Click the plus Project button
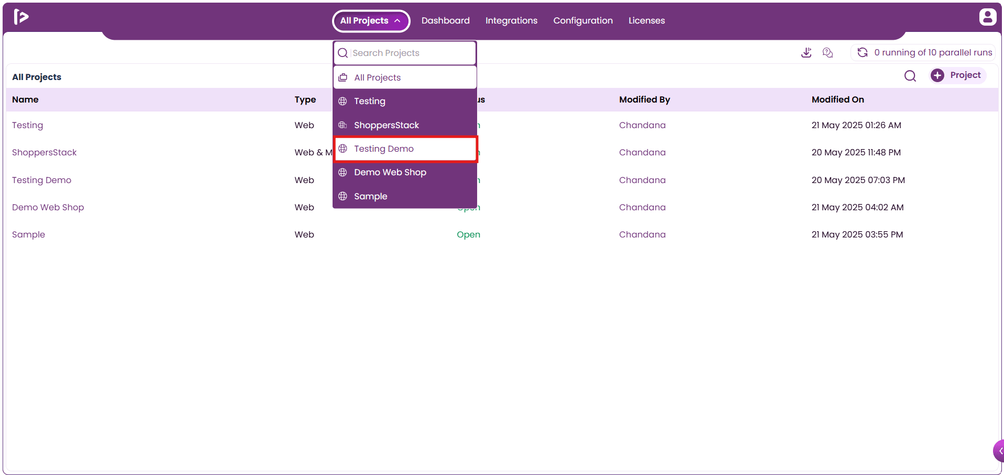The width and height of the screenshot is (1004, 475). (x=958, y=75)
